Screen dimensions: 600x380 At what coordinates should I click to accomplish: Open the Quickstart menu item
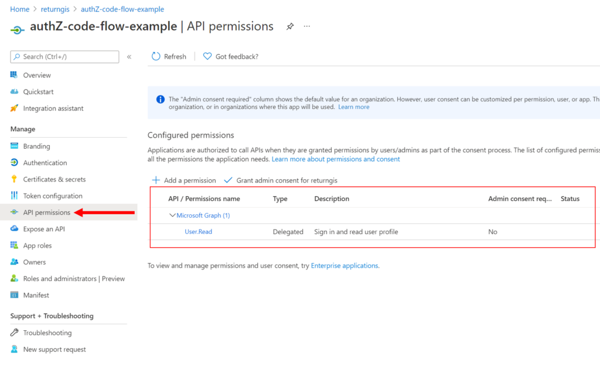(38, 92)
